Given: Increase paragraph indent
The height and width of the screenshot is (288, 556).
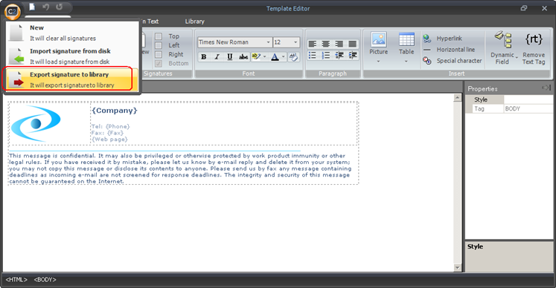Looking at the screenshot, I should (x=353, y=55).
